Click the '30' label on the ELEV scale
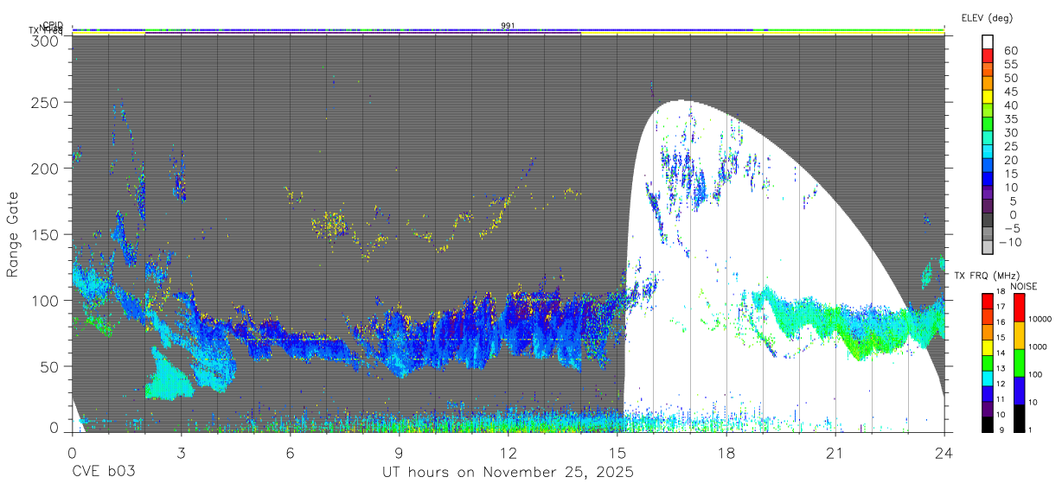Image resolution: width=1062 pixels, height=490 pixels. tap(1011, 132)
